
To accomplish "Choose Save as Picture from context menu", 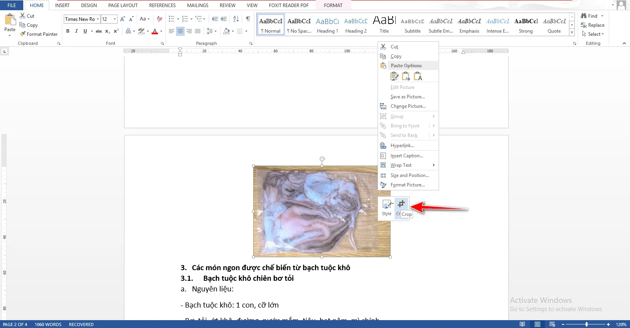I will click(x=408, y=97).
